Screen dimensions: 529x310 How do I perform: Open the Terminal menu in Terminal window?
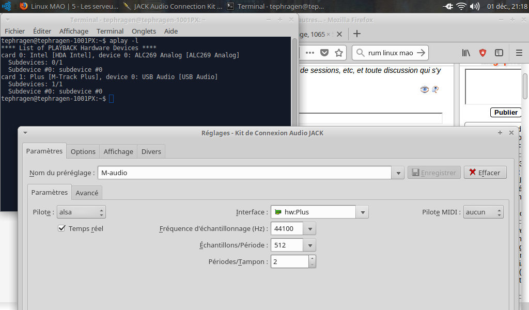pyautogui.click(x=110, y=31)
